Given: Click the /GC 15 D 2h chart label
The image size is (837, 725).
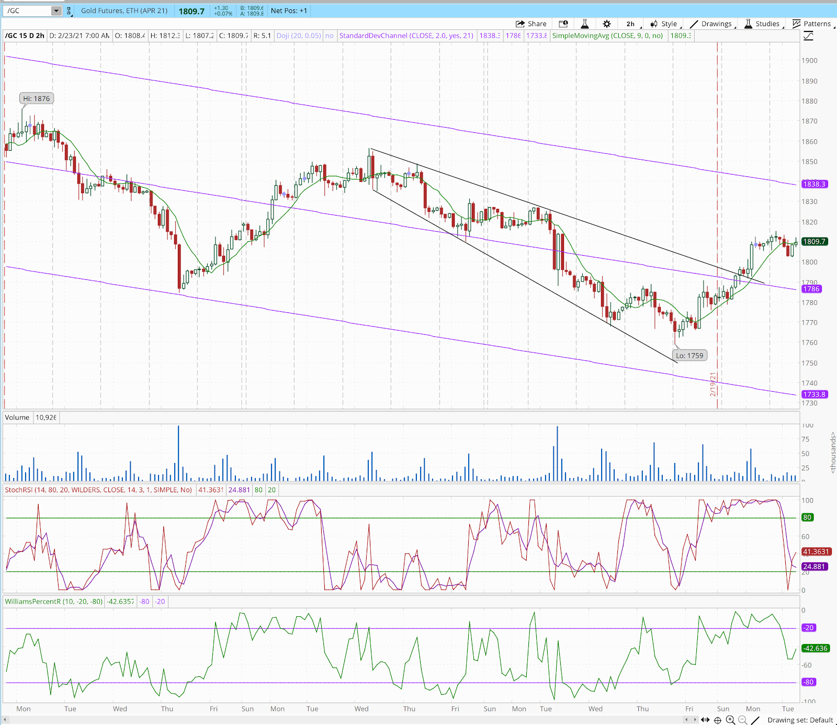Looking at the screenshot, I should pyautogui.click(x=25, y=36).
